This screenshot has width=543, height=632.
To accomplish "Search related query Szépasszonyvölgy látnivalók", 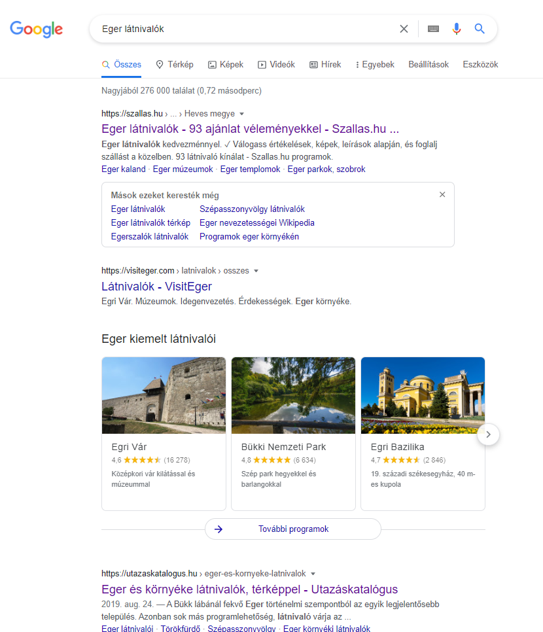I will tap(252, 209).
